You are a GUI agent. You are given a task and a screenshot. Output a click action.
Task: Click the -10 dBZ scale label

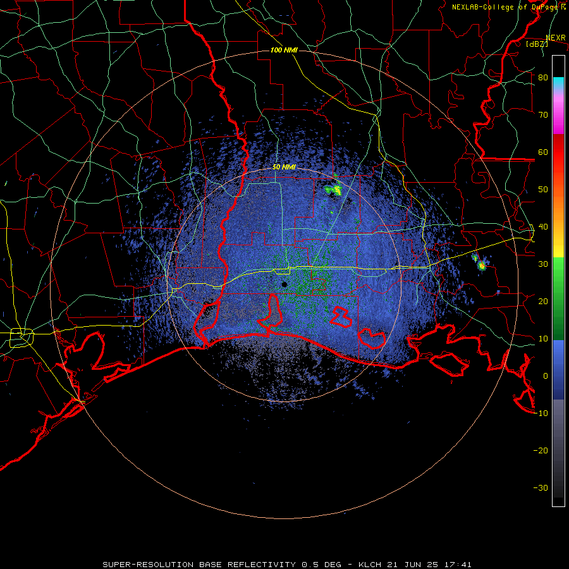coord(541,413)
